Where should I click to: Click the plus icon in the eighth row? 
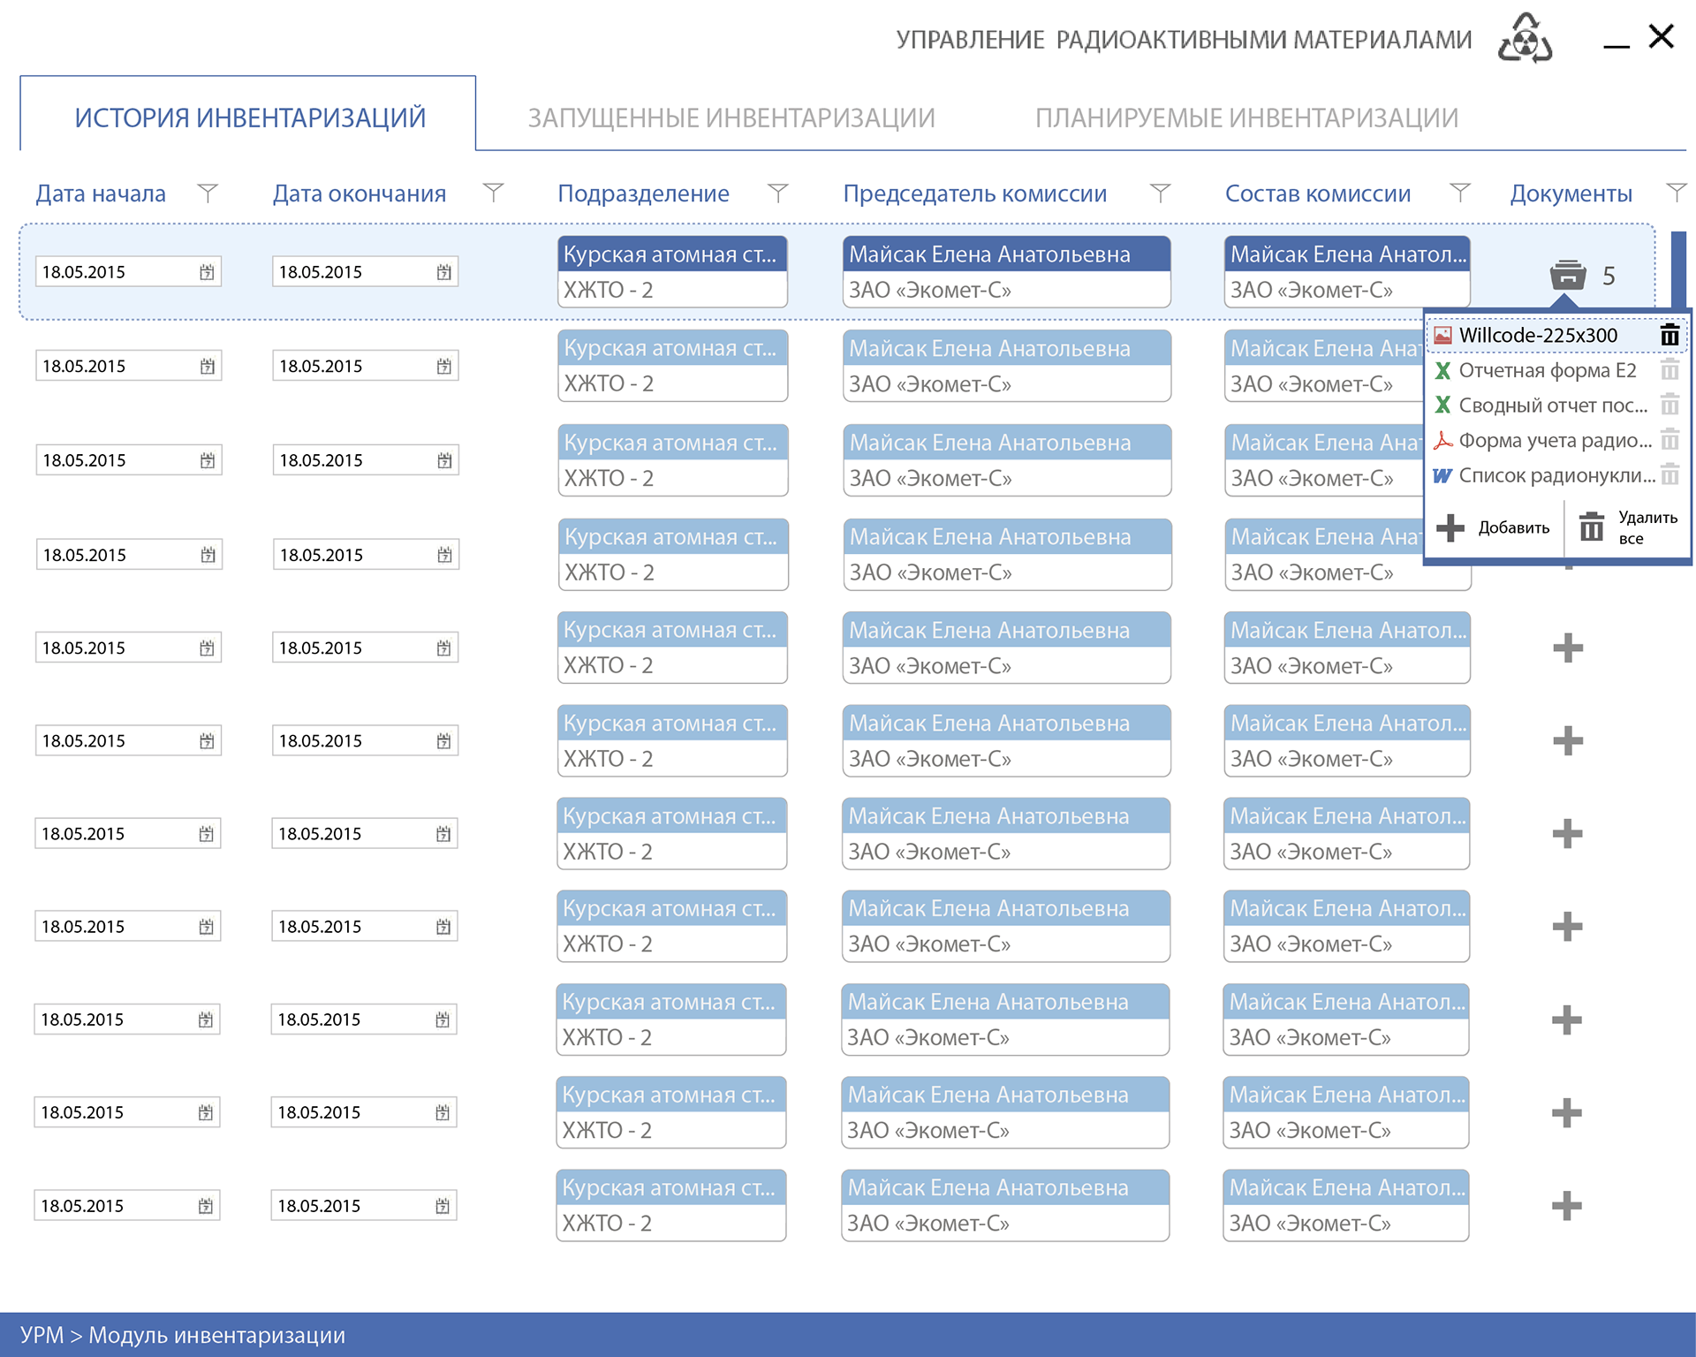coord(1568,927)
